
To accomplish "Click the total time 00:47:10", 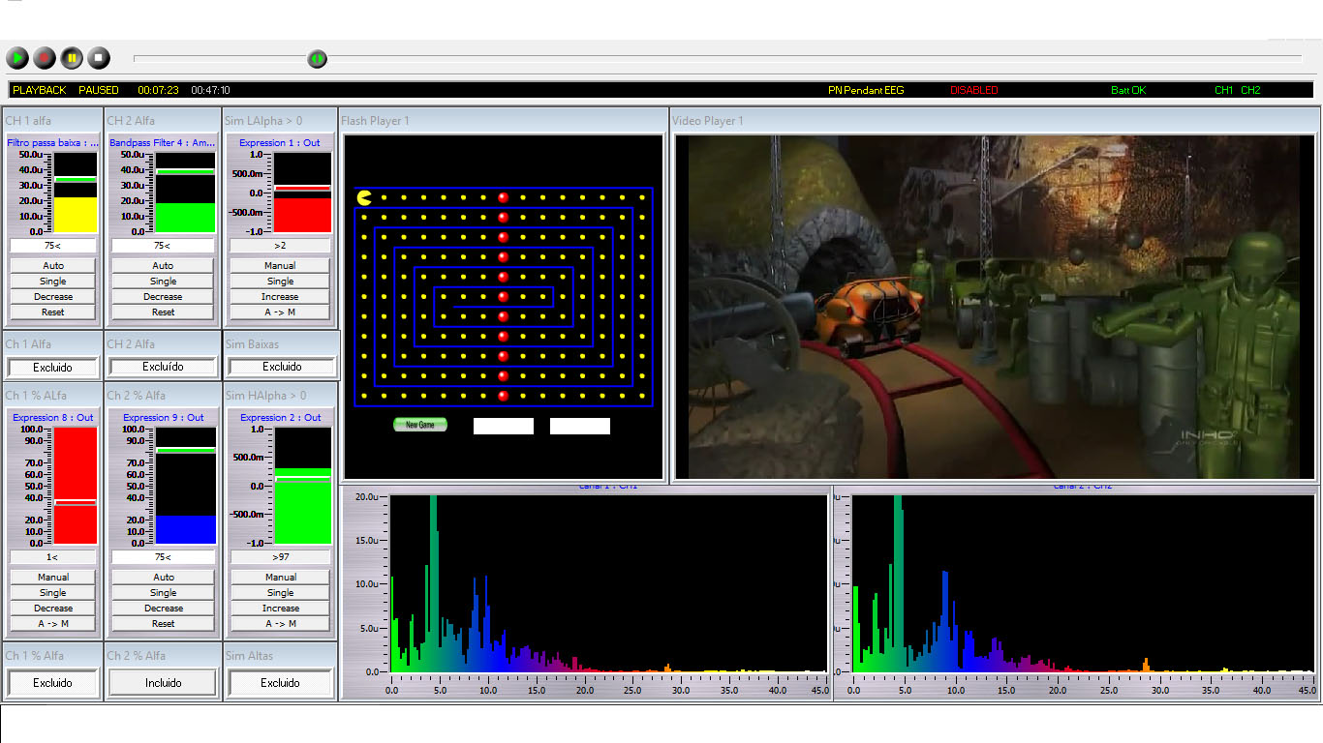I will pos(210,90).
